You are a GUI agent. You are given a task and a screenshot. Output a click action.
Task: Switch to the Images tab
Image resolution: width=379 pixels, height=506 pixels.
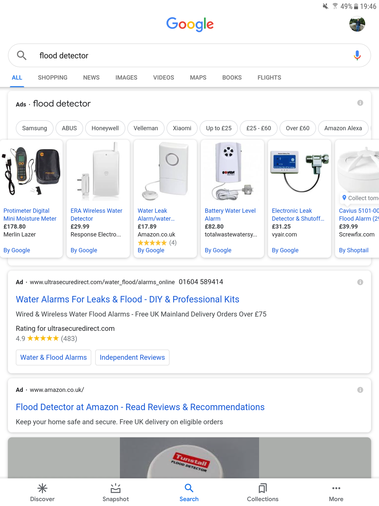point(126,77)
